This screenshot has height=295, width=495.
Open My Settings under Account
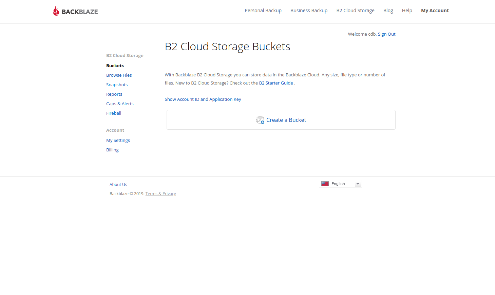(x=118, y=140)
